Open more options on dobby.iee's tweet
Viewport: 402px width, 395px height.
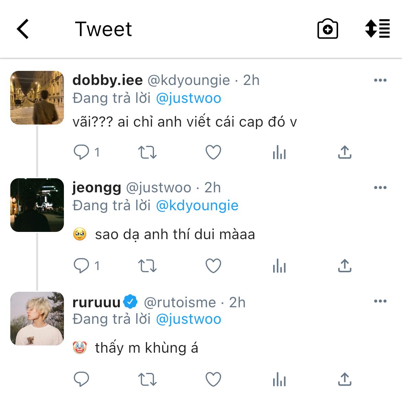[380, 81]
